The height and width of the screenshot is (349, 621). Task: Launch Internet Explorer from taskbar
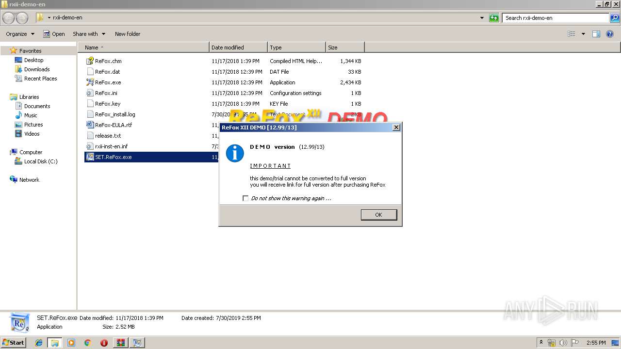pos(39,343)
